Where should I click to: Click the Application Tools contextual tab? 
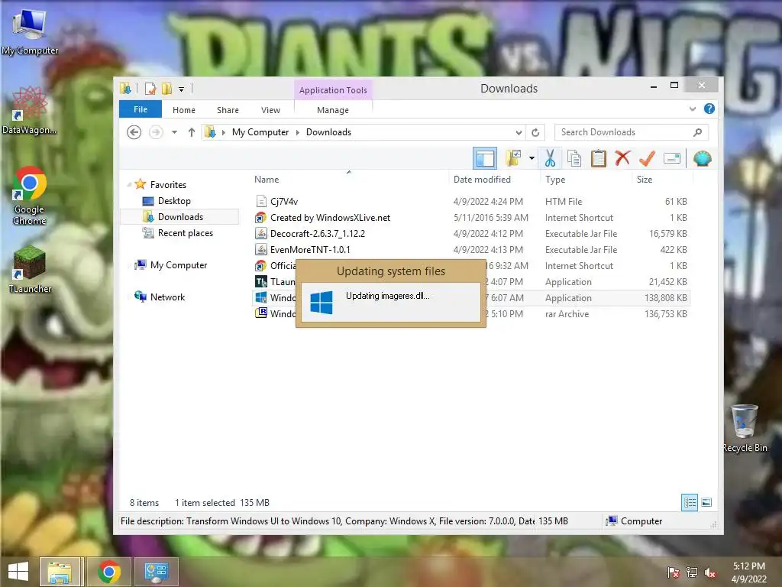point(333,90)
